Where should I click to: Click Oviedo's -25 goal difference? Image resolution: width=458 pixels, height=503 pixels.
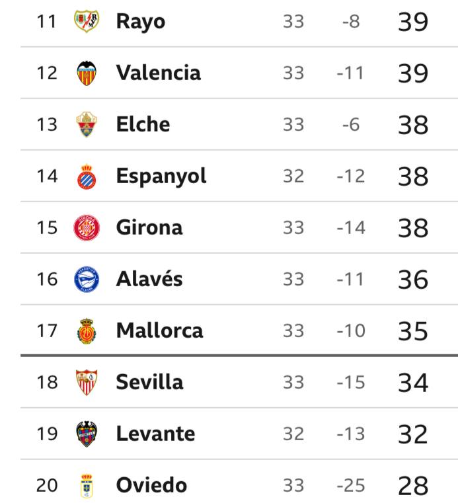(x=350, y=486)
